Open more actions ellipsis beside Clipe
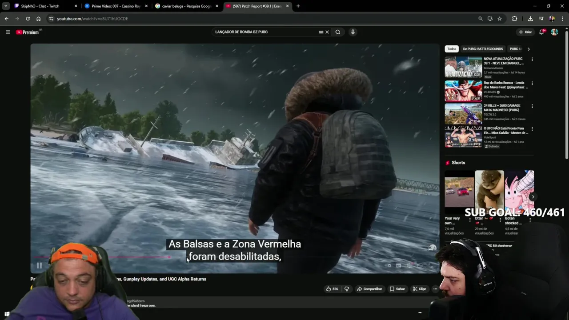 tap(435, 289)
